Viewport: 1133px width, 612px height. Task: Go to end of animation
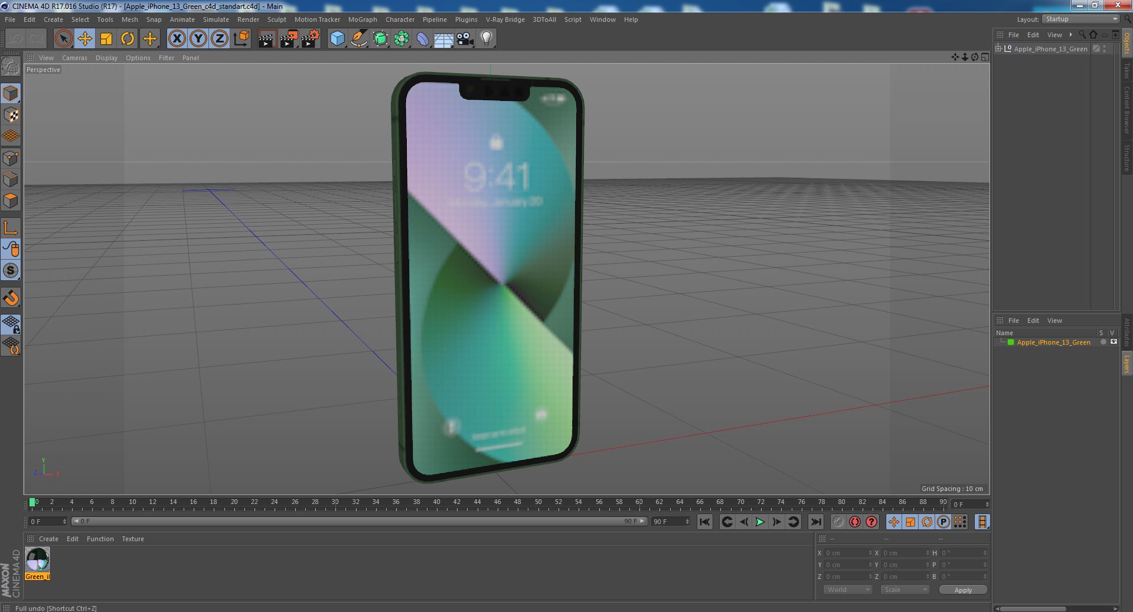point(816,522)
